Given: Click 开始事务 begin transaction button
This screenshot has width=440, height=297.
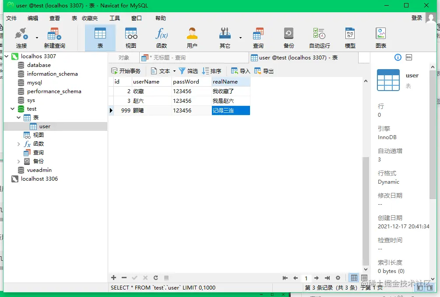Looking at the screenshot, I should pyautogui.click(x=126, y=71).
